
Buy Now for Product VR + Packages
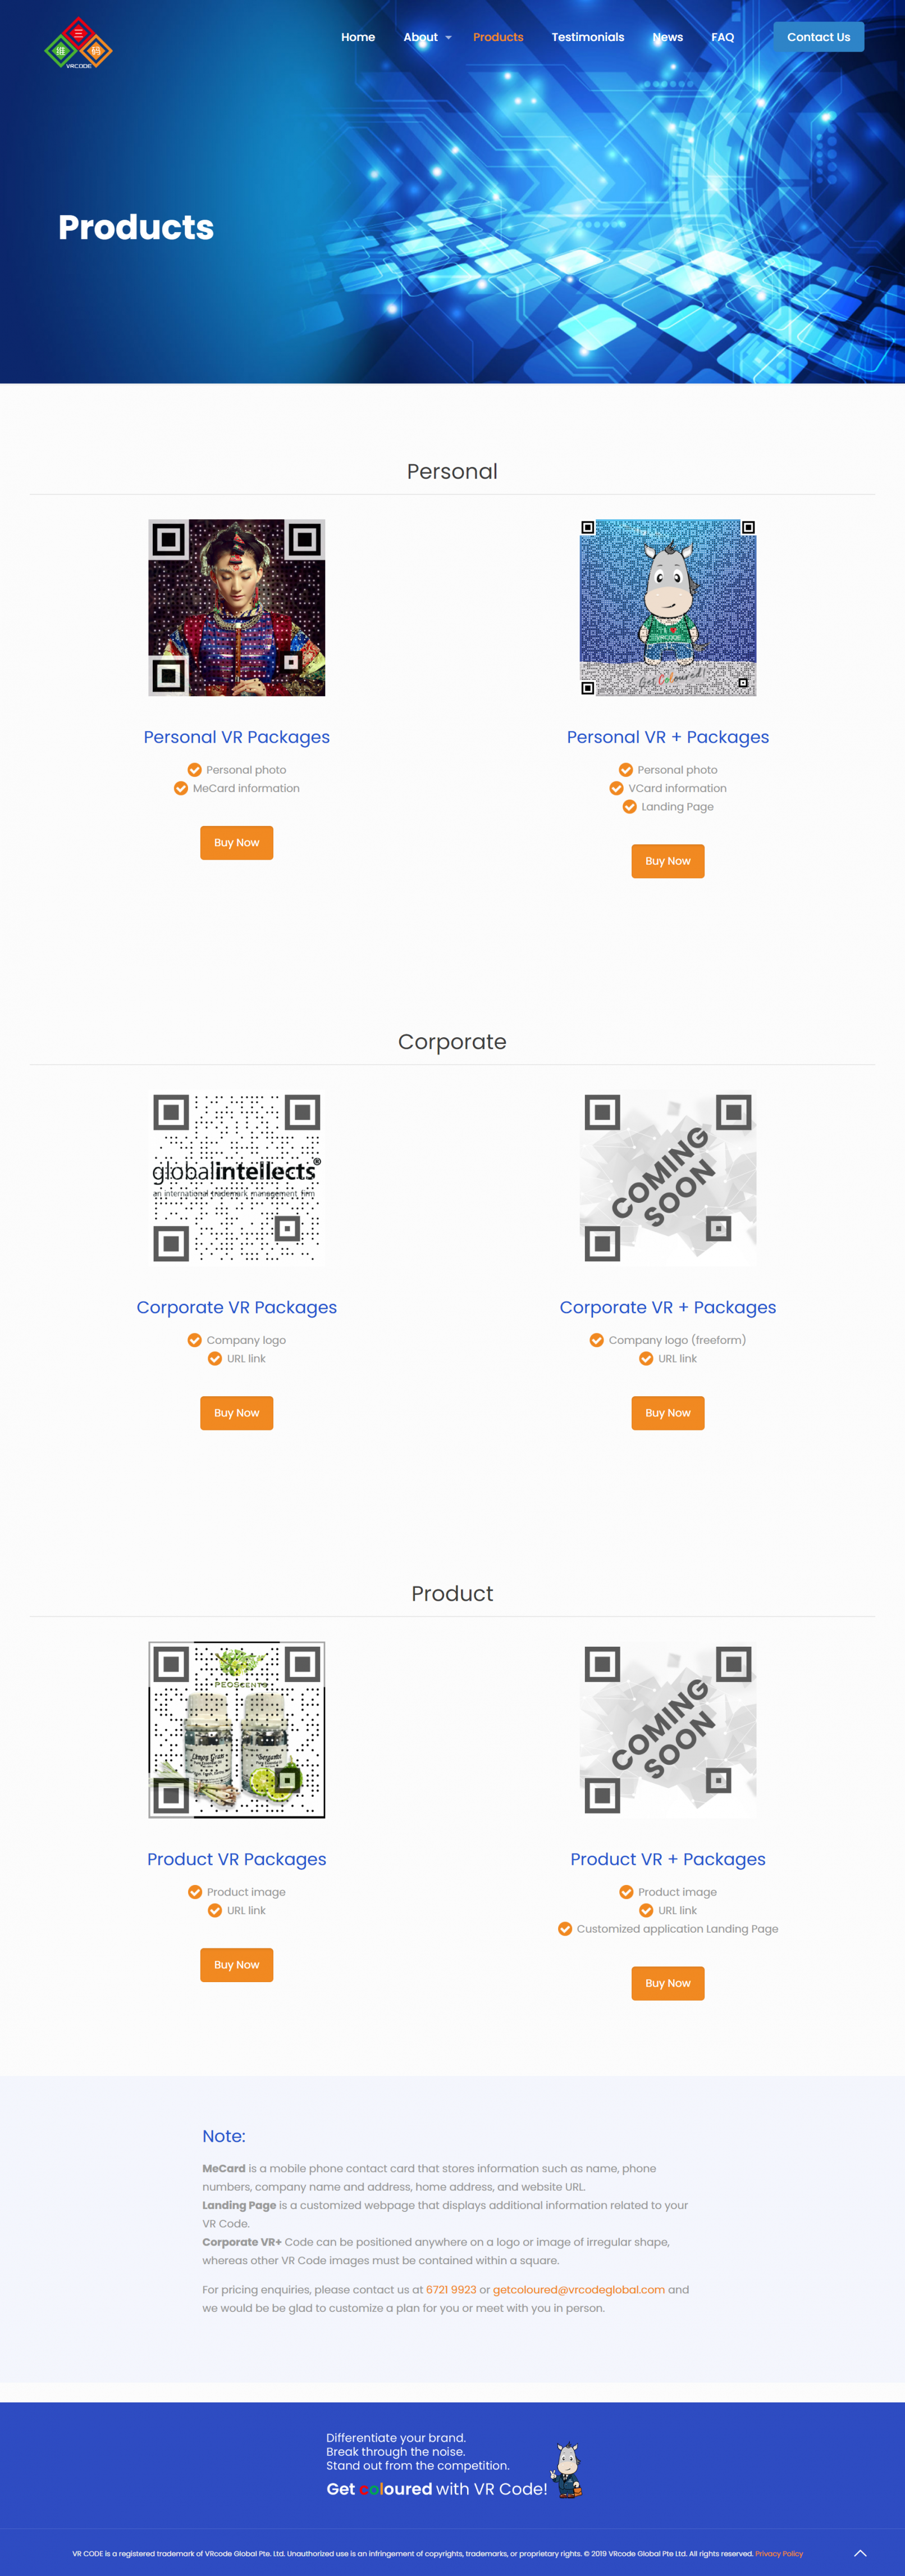click(668, 1983)
